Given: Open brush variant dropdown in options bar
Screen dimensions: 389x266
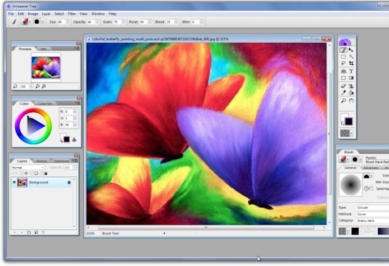Looking at the screenshot, I should (x=42, y=22).
